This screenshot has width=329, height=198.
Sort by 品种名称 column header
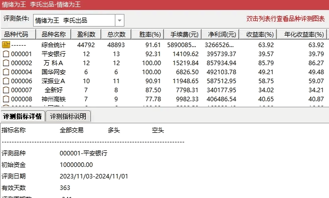coord(54,34)
